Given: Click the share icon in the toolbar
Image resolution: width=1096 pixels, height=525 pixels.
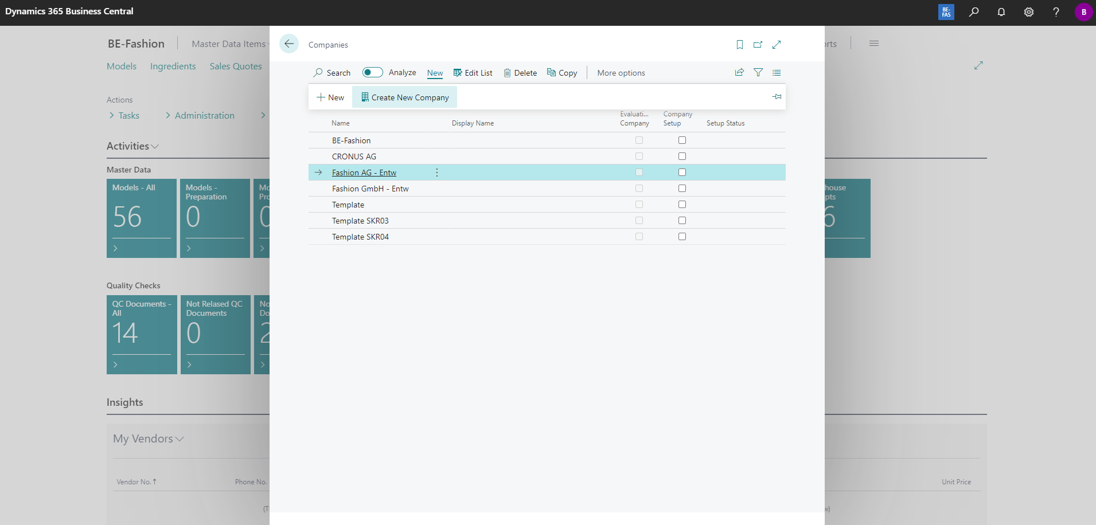Looking at the screenshot, I should coord(739,72).
